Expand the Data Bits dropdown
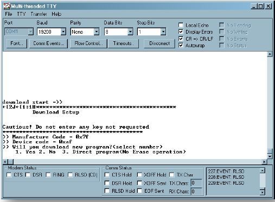This screenshot has height=202, width=275. point(130,31)
